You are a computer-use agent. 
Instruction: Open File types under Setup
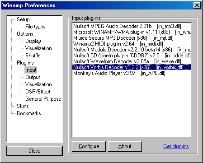coord(35,27)
